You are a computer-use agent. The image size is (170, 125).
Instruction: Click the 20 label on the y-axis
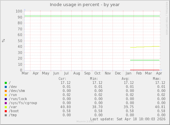(x=20, y=58)
